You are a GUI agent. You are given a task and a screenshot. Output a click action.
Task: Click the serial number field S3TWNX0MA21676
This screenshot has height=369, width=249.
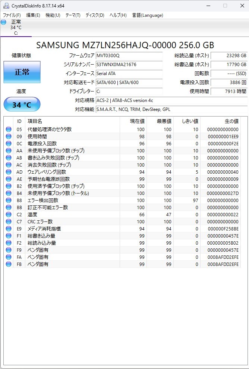(129, 65)
